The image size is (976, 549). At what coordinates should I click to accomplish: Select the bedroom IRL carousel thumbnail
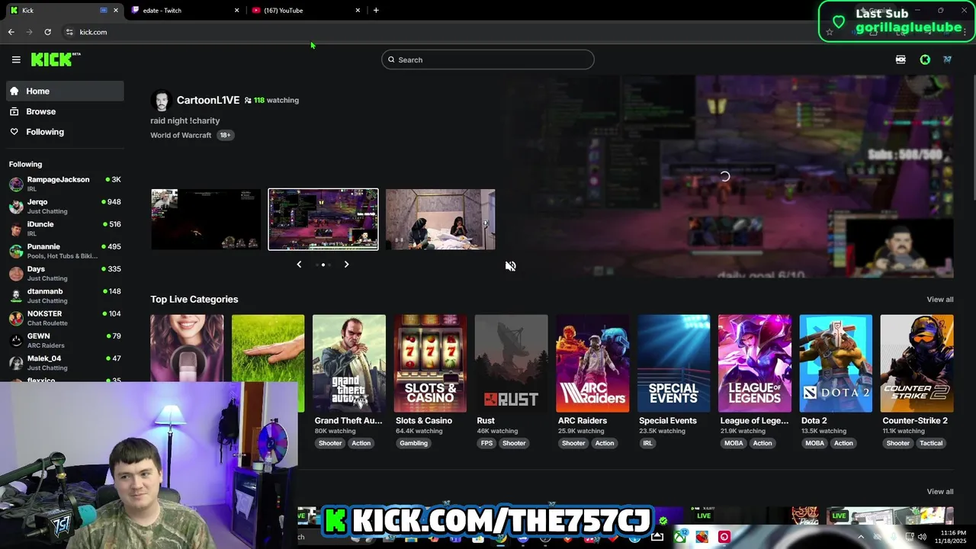tap(441, 220)
